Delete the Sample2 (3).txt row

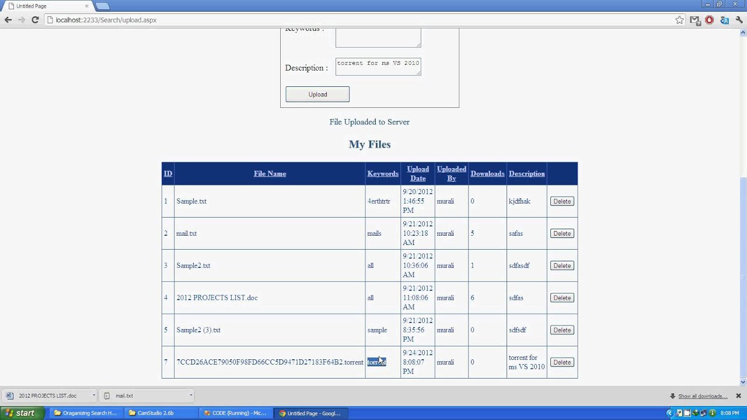tap(562, 330)
